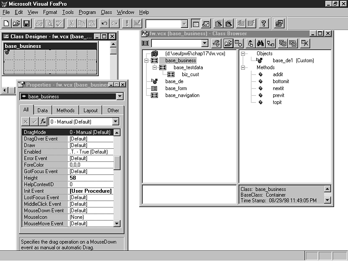
Task: Switch to the Layout tab in Properties
Action: point(90,110)
